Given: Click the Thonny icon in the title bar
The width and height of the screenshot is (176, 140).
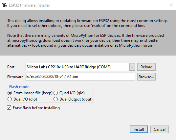Looking at the screenshot, I should [5, 5].
